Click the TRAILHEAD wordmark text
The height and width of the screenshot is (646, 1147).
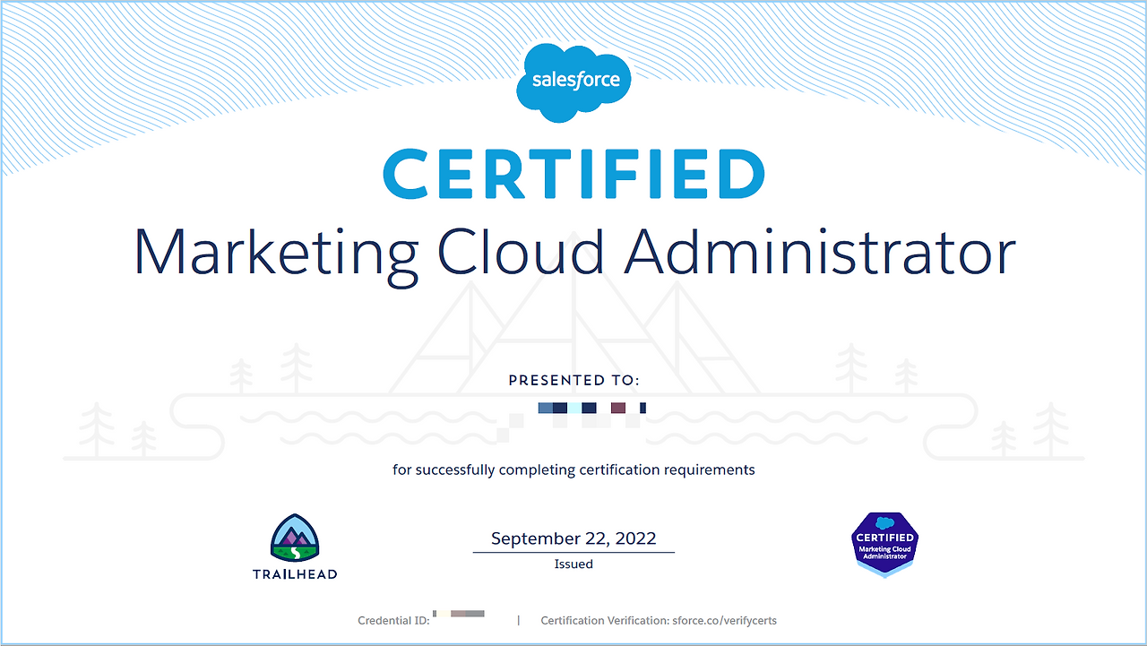(x=295, y=573)
